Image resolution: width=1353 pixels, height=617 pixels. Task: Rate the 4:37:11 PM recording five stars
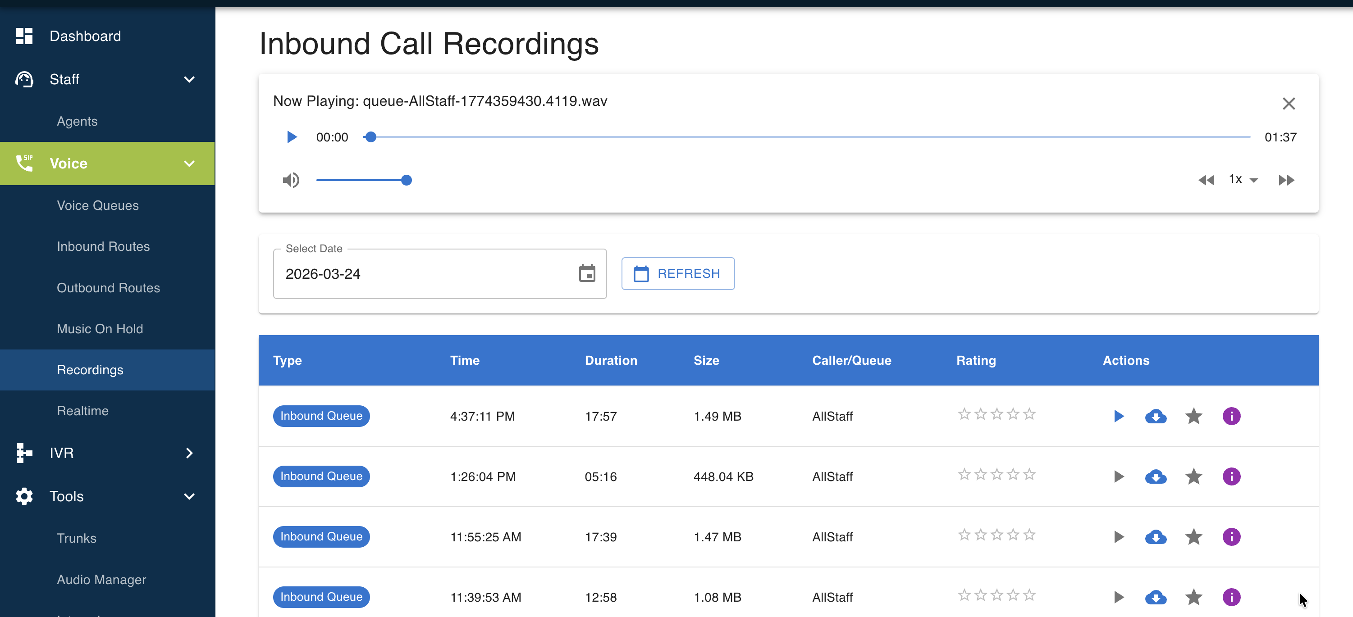1029,414
